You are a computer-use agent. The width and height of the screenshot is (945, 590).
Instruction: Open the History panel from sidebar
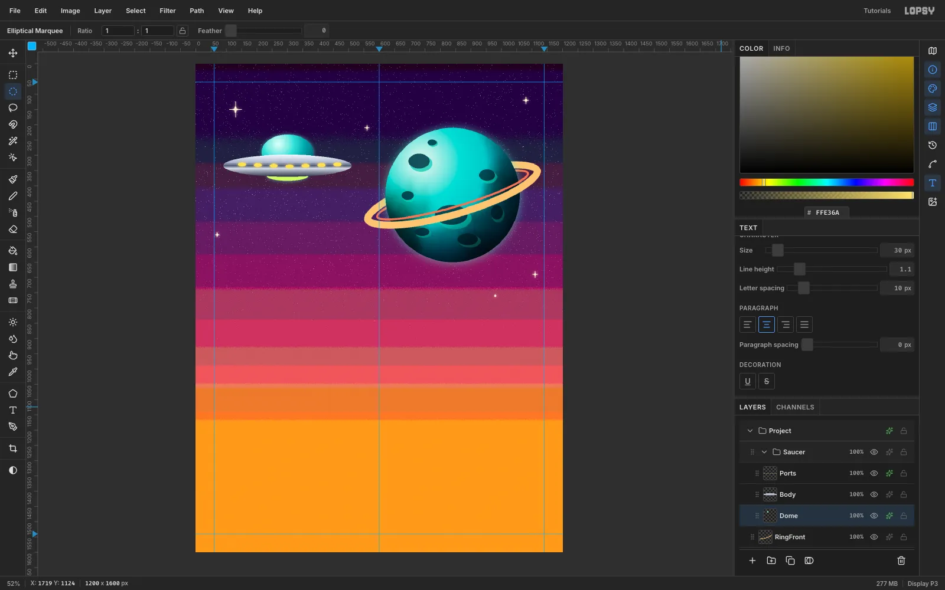click(x=933, y=145)
